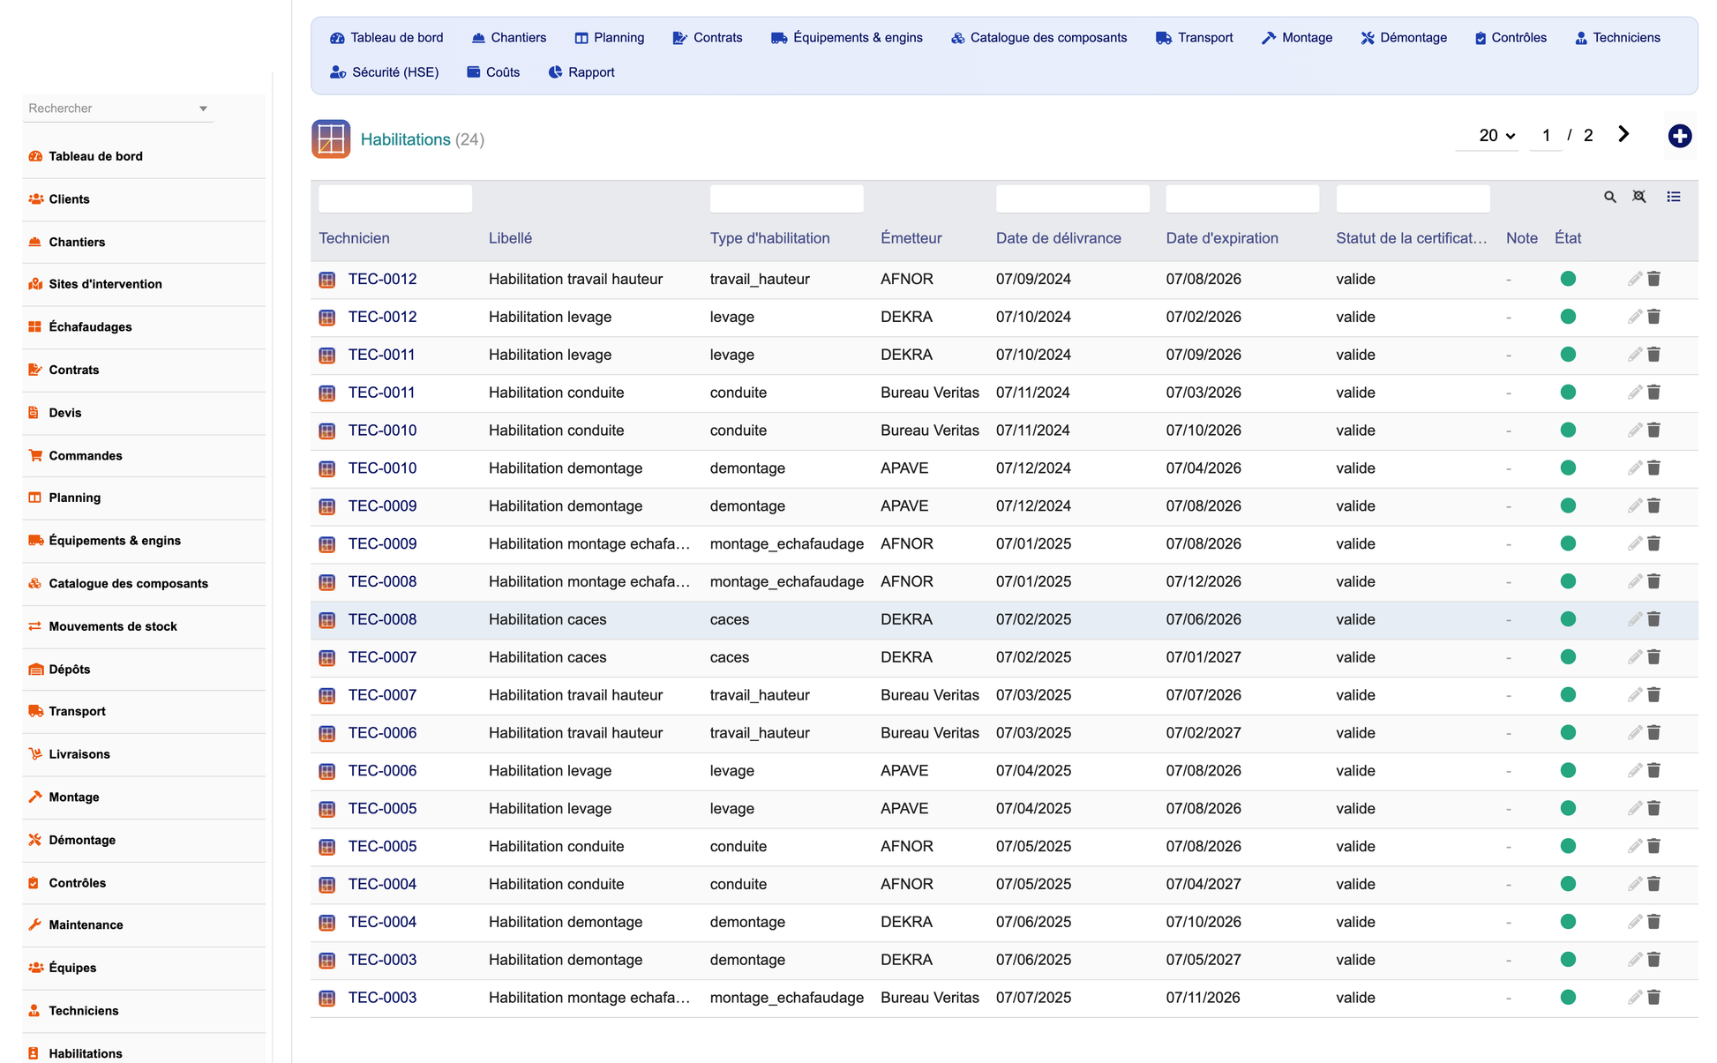
Task: Sort by État column header
Action: pyautogui.click(x=1568, y=238)
